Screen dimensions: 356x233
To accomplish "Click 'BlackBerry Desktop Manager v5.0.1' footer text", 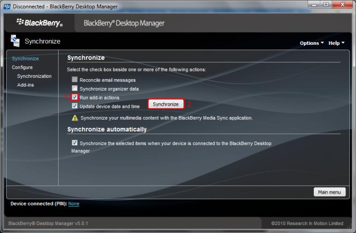I will pos(48,223).
